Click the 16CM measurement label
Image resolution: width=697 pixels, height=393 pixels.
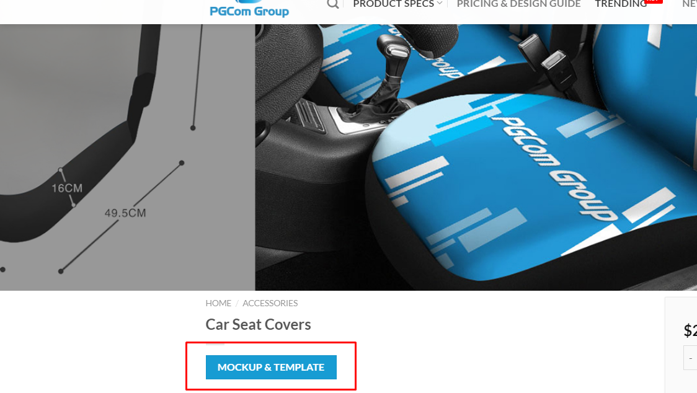67,188
